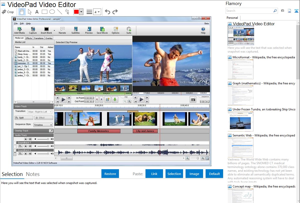Choose the freehand scribble tool

pos(67,12)
